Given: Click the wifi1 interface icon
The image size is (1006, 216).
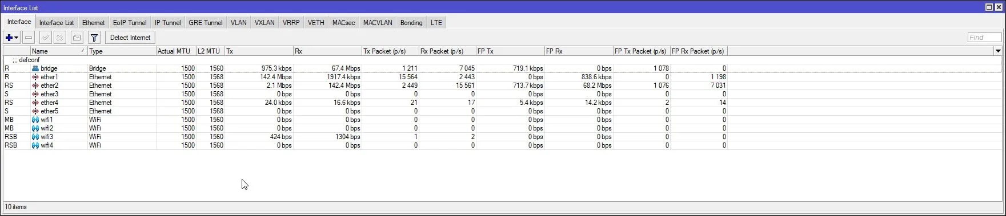Looking at the screenshot, I should point(35,120).
